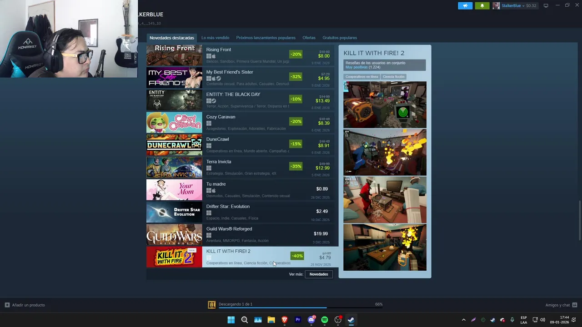Screen dimensions: 582x327
Task: Select My Best Friend's Sister title
Action: [x=230, y=72]
